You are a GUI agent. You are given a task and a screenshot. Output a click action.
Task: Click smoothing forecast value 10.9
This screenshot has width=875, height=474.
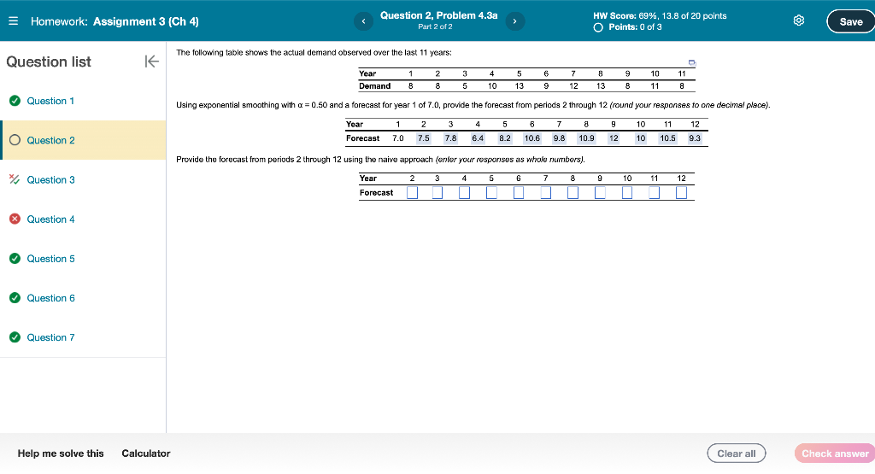586,138
